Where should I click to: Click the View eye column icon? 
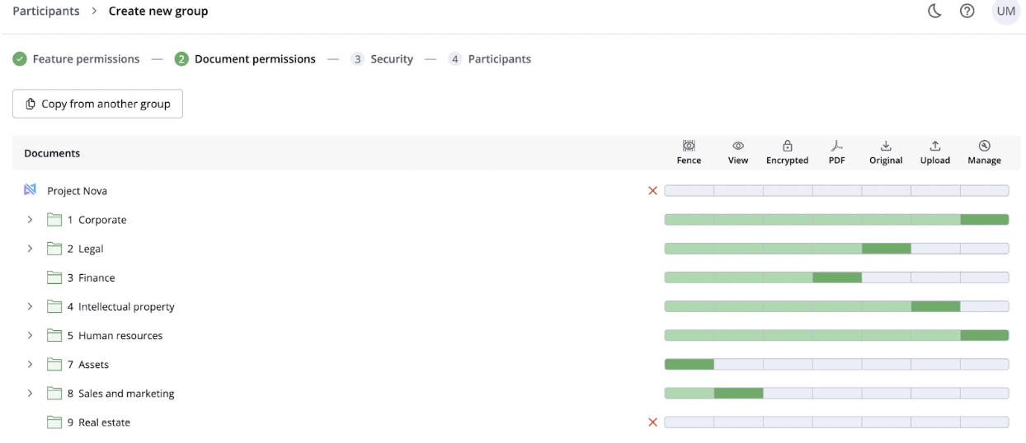tap(738, 146)
